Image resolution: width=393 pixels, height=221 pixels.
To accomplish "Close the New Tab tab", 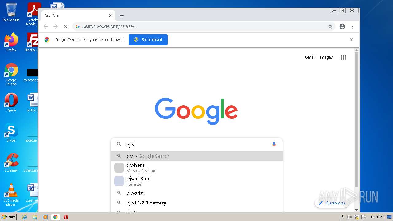I will coord(110,16).
